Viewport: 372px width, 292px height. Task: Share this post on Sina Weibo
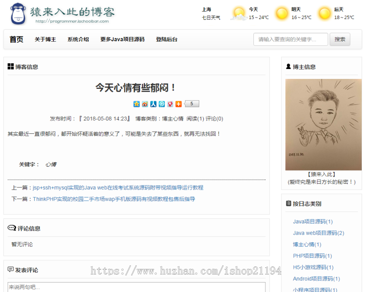145,104
